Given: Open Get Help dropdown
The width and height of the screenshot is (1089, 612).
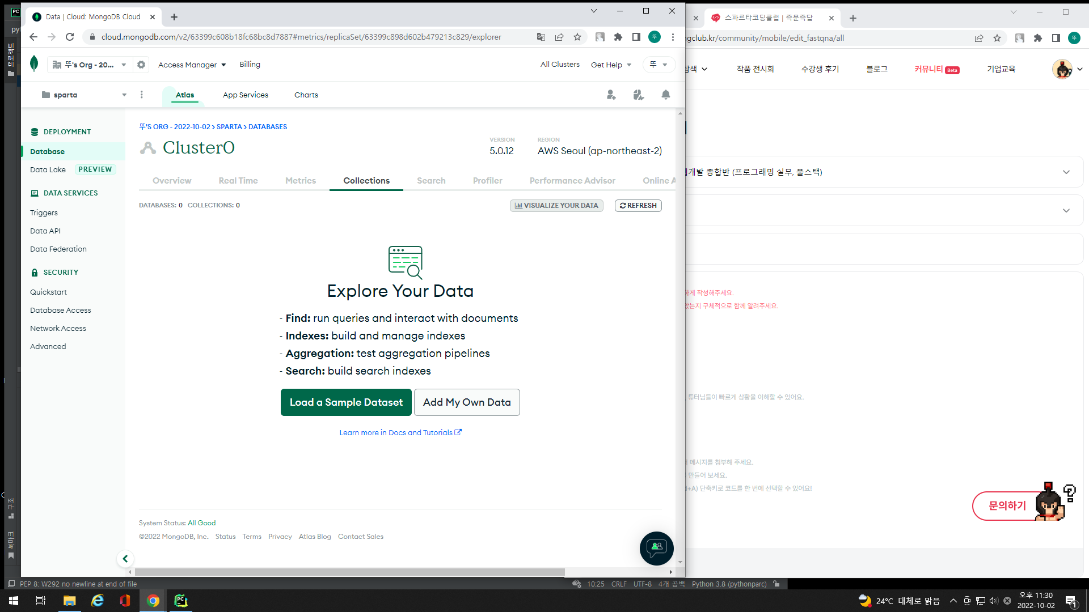Looking at the screenshot, I should click(x=611, y=65).
